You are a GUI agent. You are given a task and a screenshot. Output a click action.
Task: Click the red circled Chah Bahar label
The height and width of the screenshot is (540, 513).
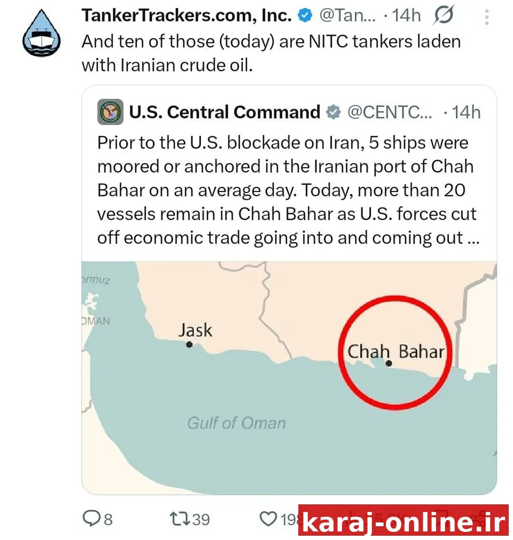tap(395, 352)
